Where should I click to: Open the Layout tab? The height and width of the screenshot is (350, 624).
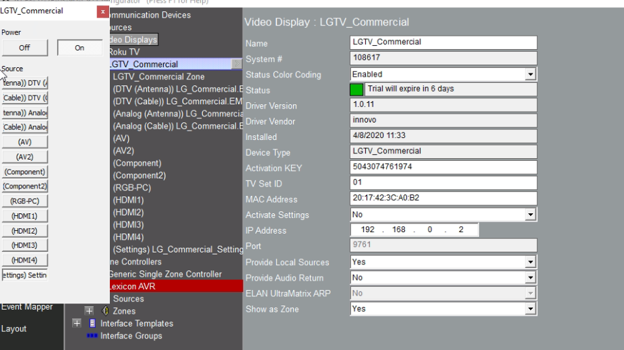coord(13,329)
